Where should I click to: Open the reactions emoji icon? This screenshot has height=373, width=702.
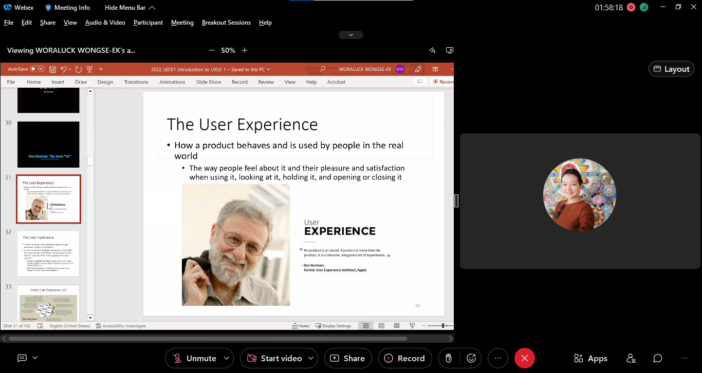click(471, 358)
